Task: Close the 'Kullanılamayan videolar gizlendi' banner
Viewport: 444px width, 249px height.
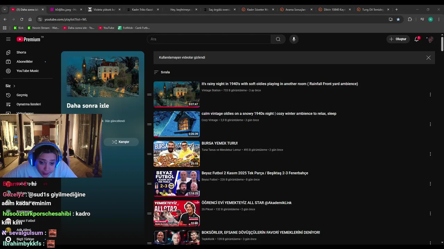Action: [428, 58]
